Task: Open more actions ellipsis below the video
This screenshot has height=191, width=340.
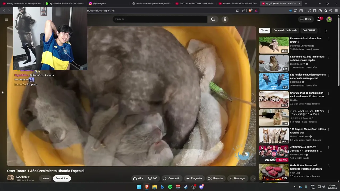Action: pos(253,178)
